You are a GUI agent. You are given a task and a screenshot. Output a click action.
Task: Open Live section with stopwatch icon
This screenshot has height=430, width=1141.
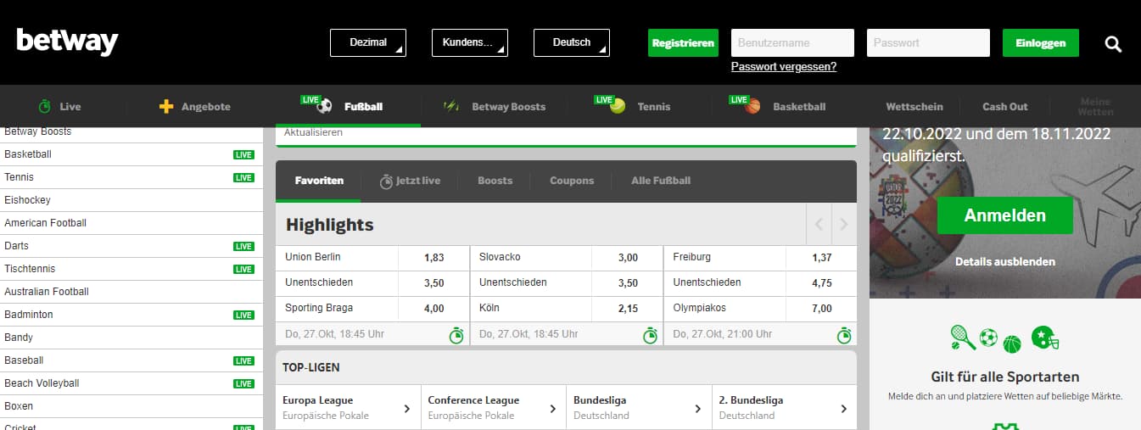point(45,107)
